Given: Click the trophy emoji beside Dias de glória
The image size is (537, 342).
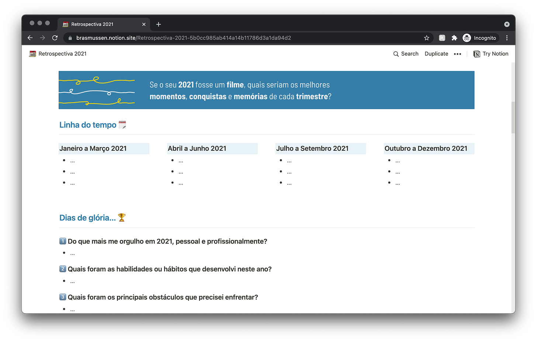Looking at the screenshot, I should coord(122,217).
